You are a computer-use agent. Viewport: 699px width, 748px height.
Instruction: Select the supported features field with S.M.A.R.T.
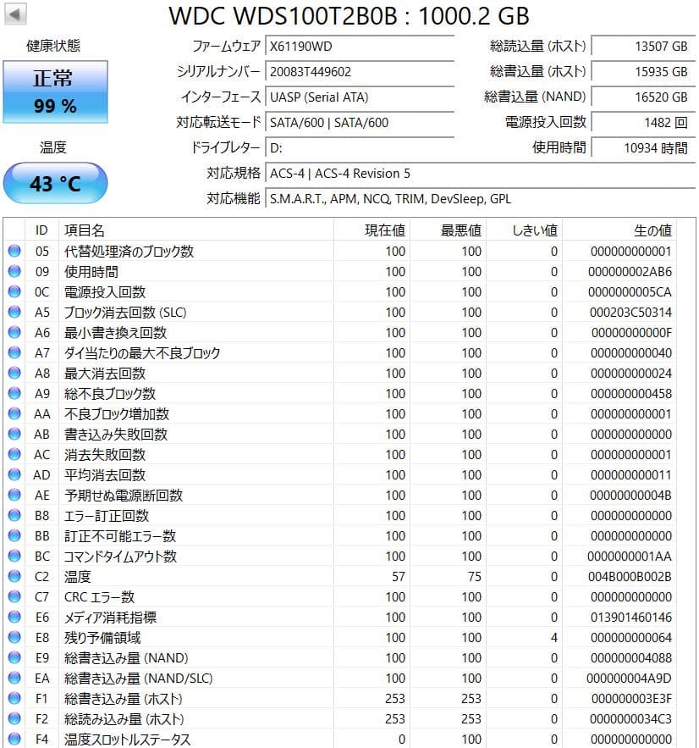point(481,199)
